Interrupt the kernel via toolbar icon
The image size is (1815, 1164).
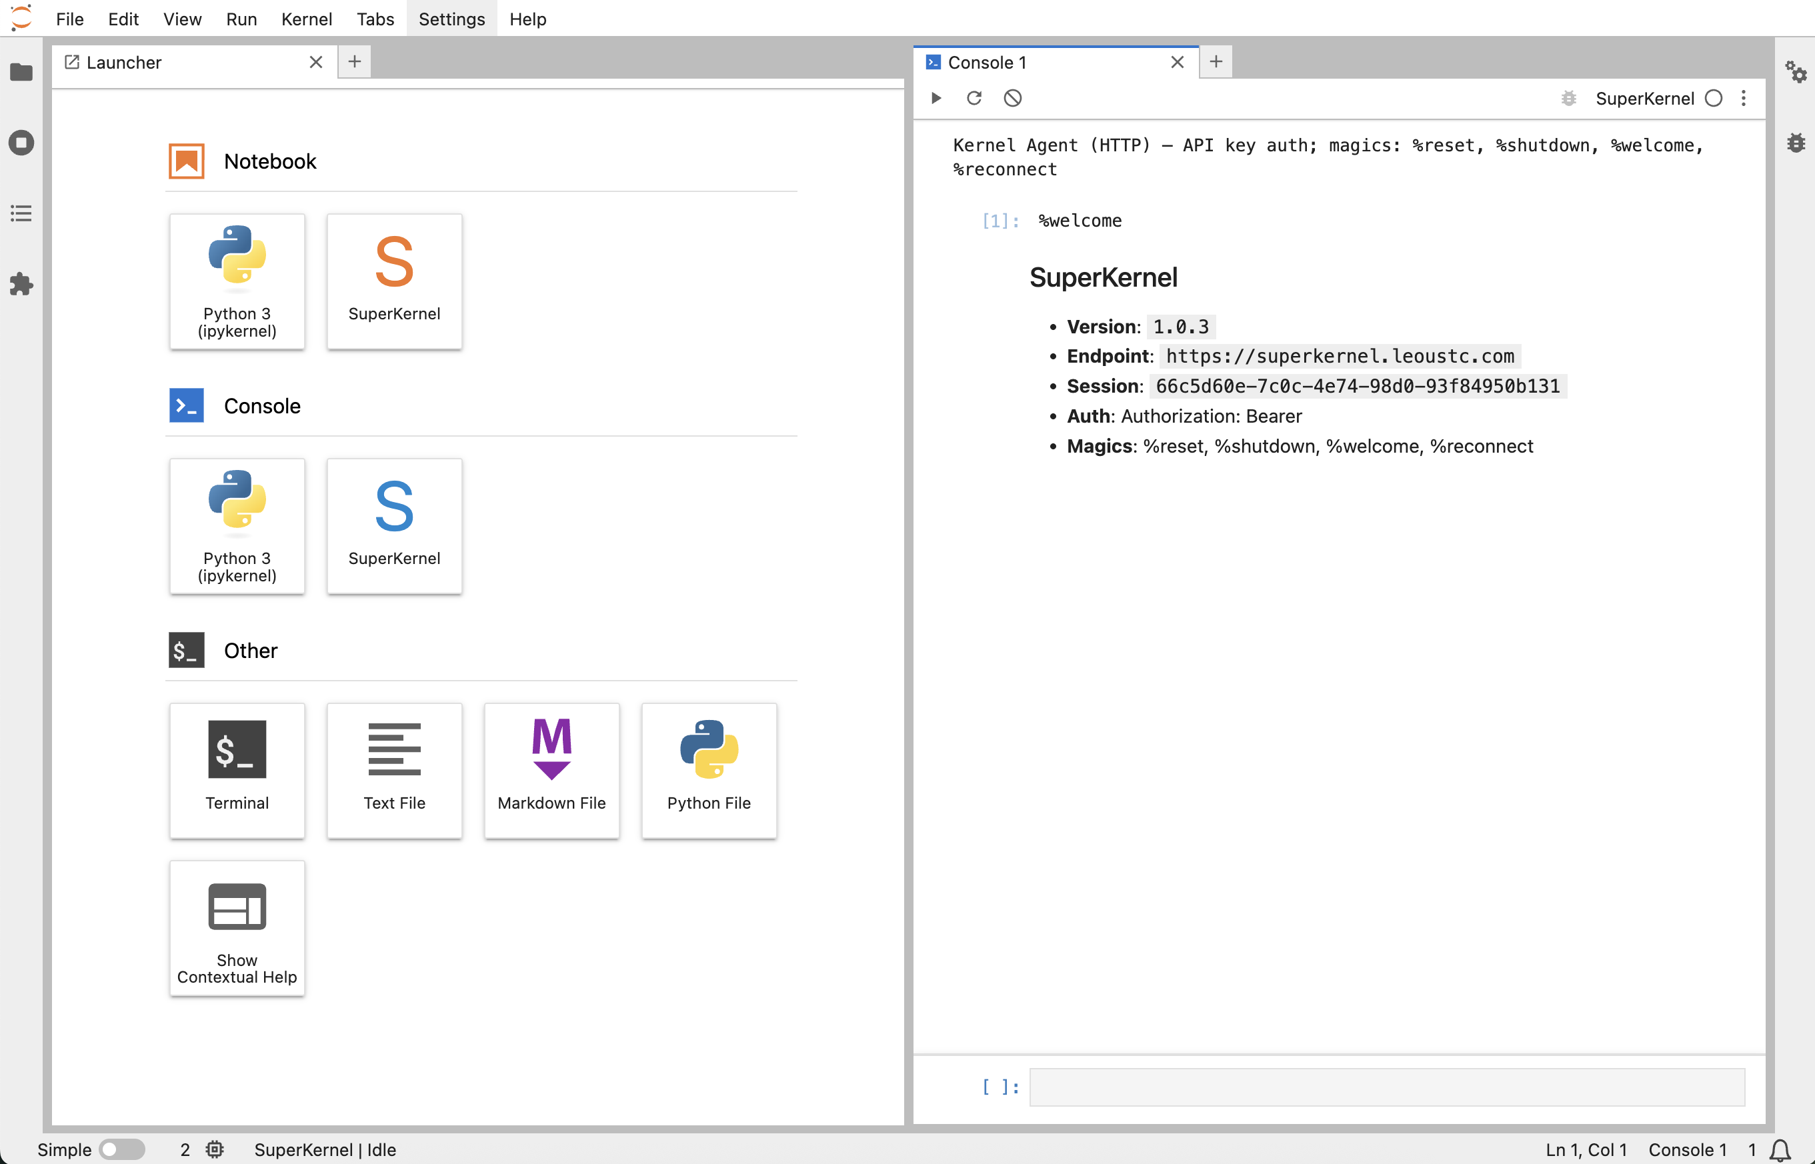1012,98
